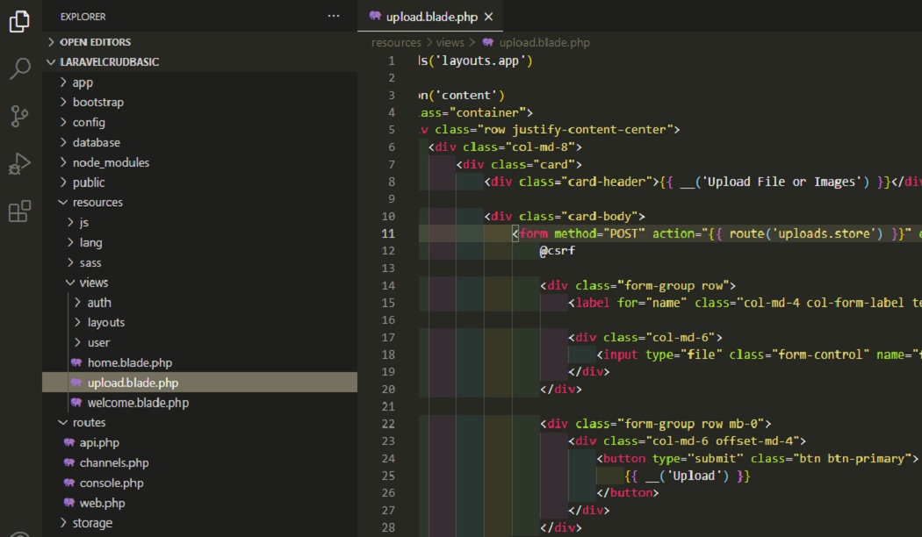Expand the sass folder
The image size is (922, 537).
click(200, 262)
